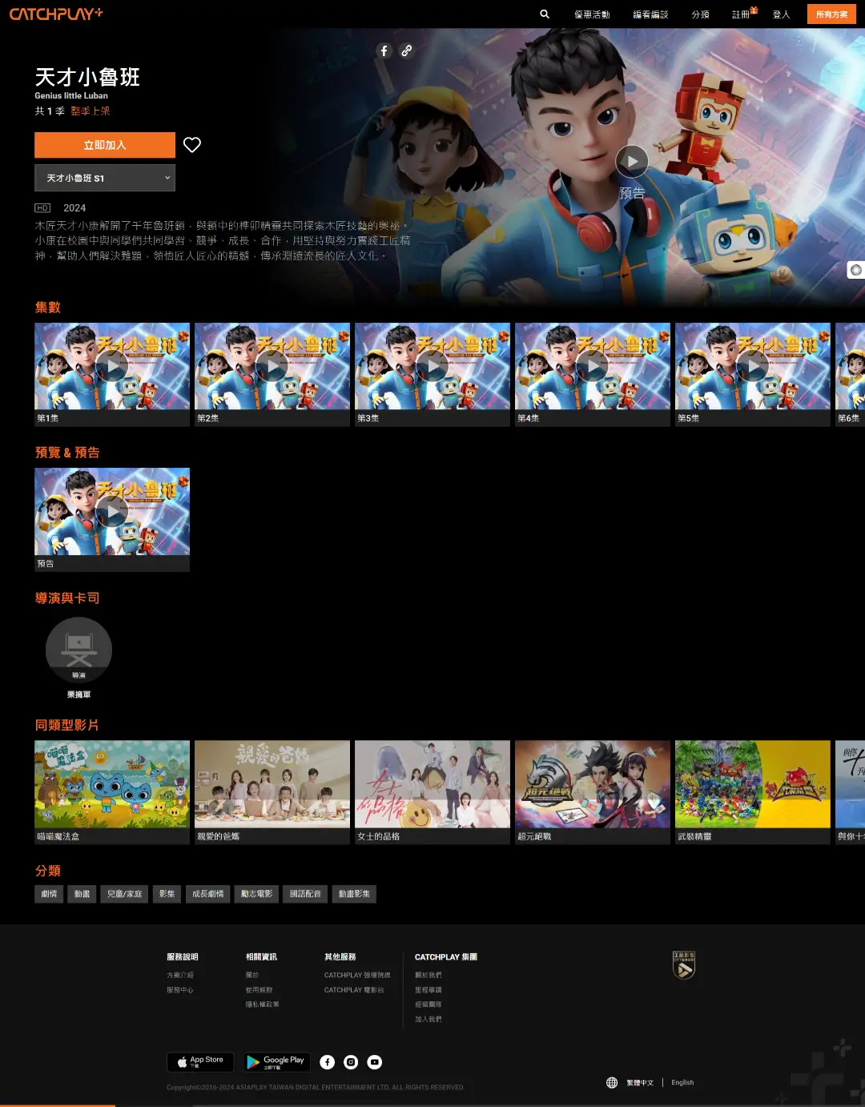Open Google Play download badge
This screenshot has width=865, height=1107.
(x=276, y=1062)
